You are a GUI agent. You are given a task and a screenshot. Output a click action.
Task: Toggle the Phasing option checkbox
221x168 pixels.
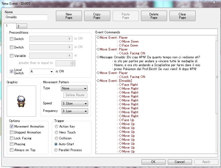pyautogui.click(x=12, y=144)
